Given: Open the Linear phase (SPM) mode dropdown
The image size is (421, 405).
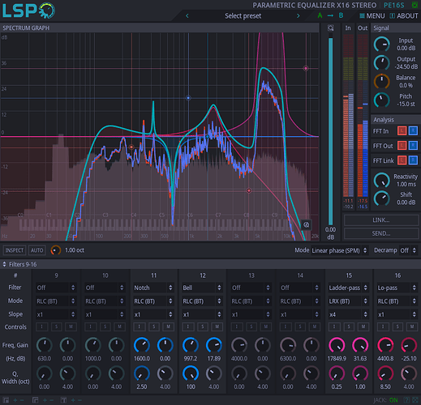Looking at the screenshot, I should coord(339,250).
